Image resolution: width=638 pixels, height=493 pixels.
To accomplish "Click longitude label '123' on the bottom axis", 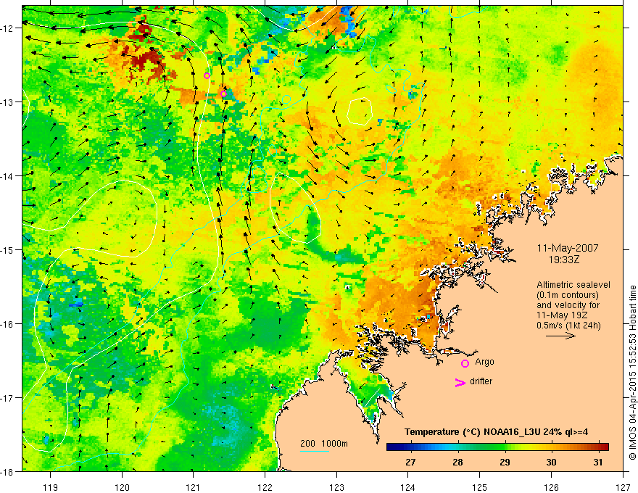I will (x=336, y=487).
